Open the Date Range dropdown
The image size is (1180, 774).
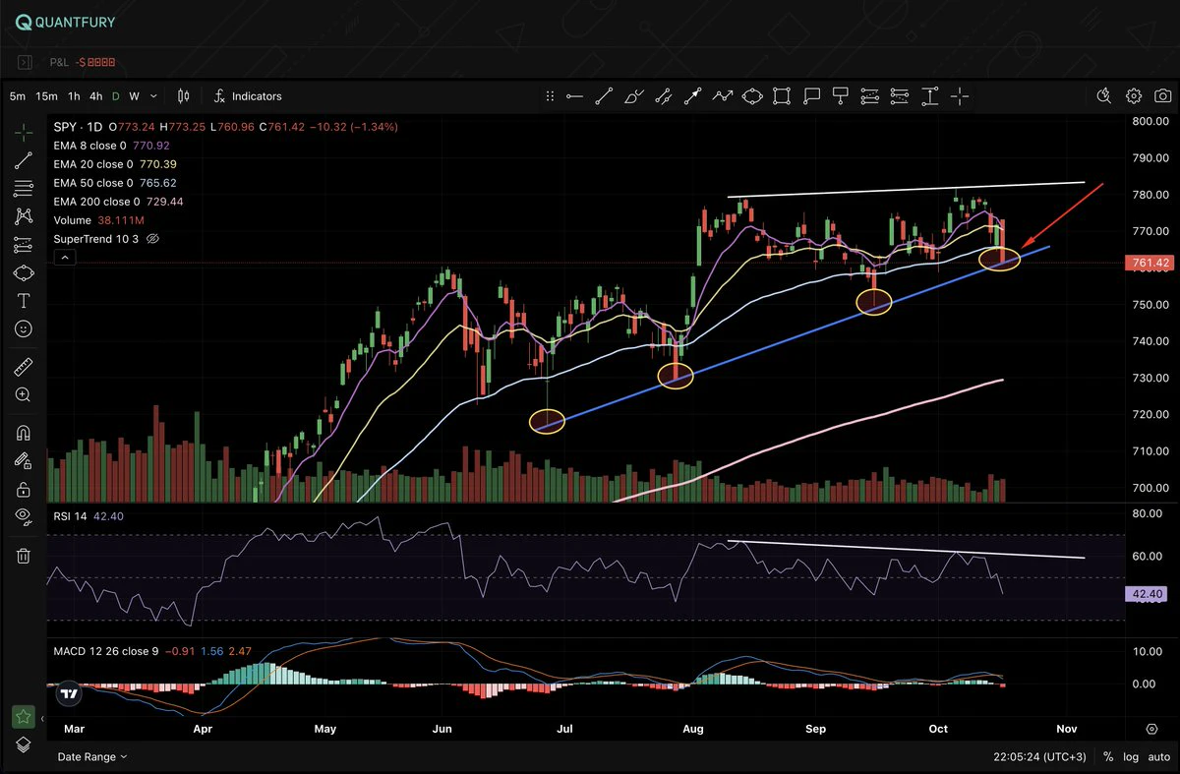(92, 757)
